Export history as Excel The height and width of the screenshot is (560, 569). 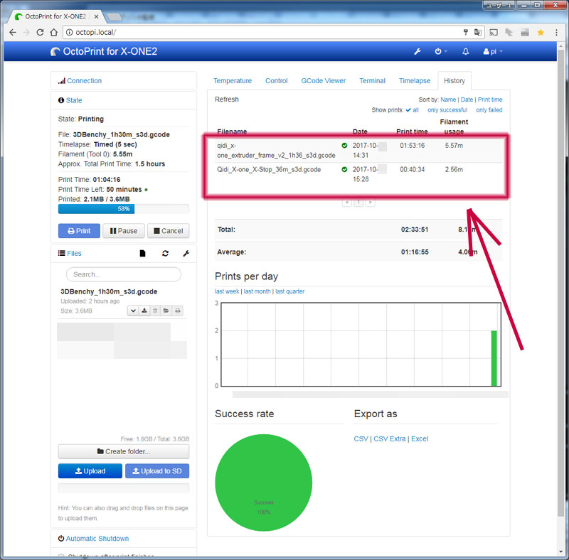point(420,439)
